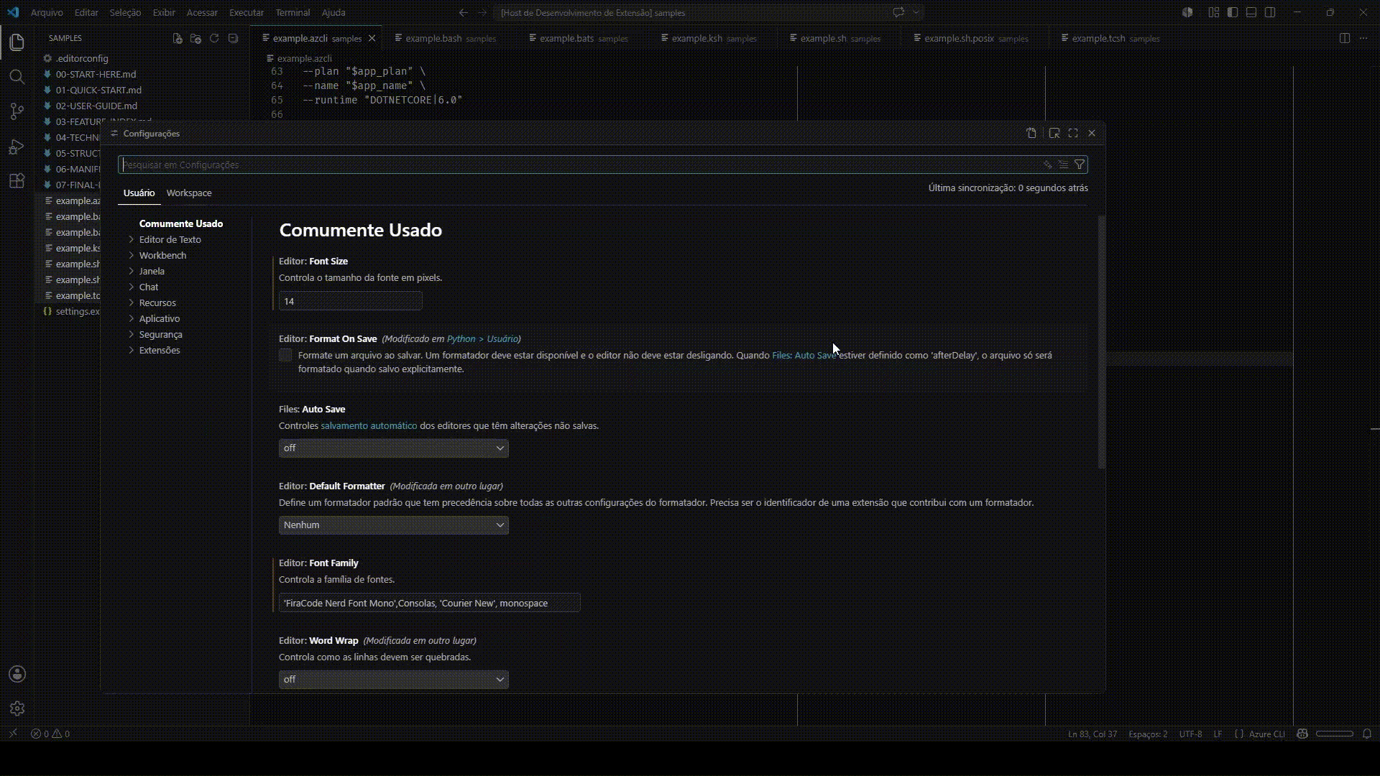Toggle the bottom panel
The height and width of the screenshot is (776, 1380).
[x=1251, y=12]
